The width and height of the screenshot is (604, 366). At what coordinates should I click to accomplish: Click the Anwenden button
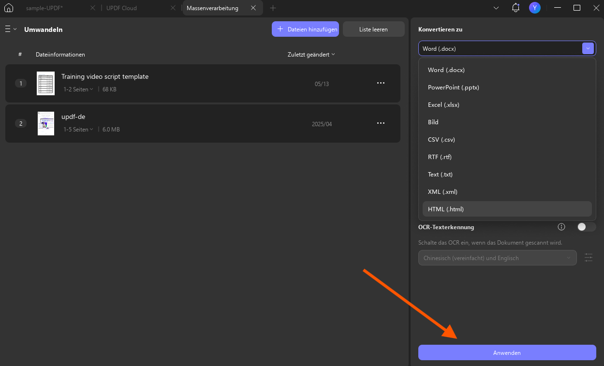pos(507,352)
